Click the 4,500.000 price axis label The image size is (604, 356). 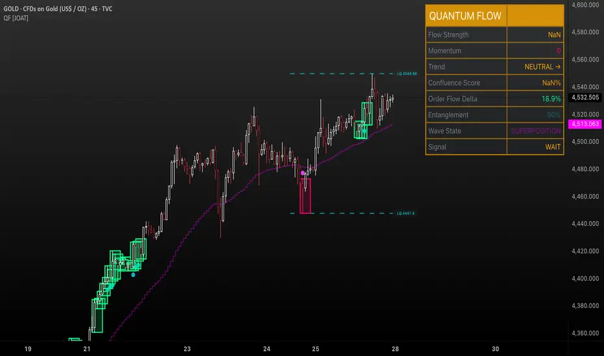[x=585, y=142]
